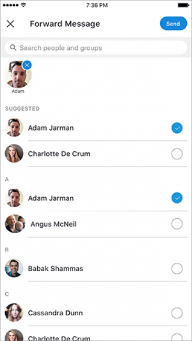Viewport: 192px width, 341px height.
Task: Tap Charlotte De Crum's suggested avatar
Action: click(14, 154)
